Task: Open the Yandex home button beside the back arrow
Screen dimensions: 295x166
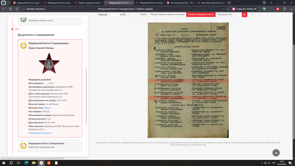Action: point(10,9)
